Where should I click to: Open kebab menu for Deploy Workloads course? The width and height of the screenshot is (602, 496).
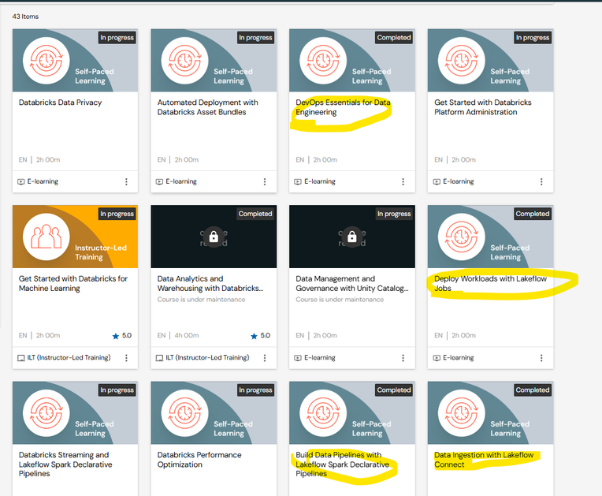pos(541,358)
